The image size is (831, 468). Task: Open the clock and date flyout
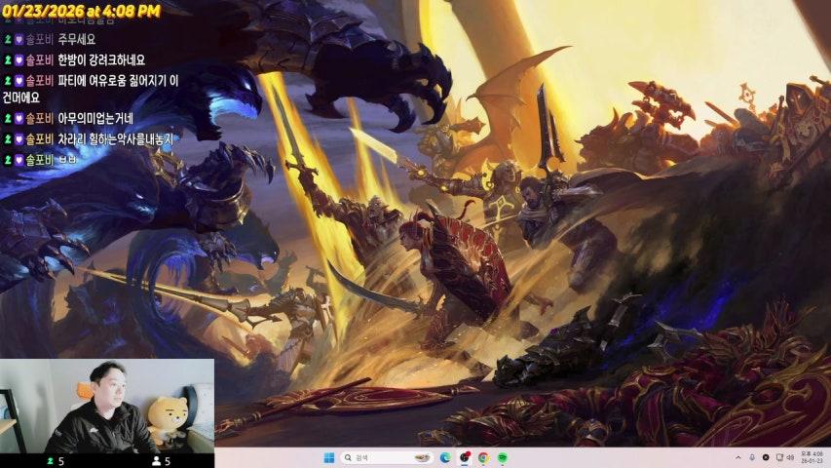(812, 457)
